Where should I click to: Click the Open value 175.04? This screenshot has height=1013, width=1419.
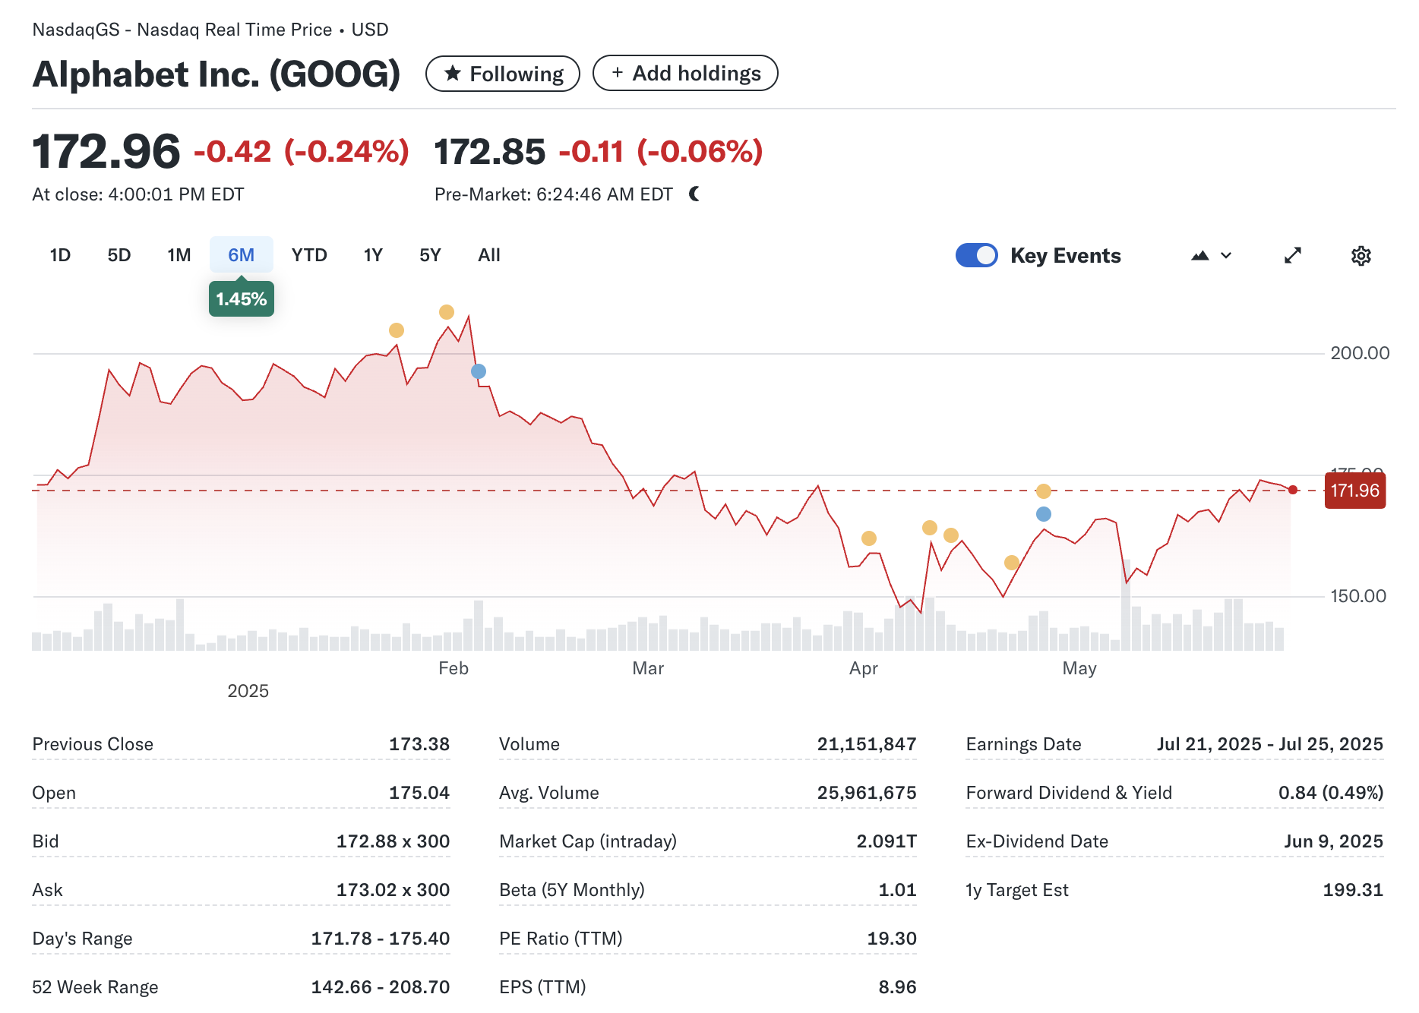pos(419,793)
